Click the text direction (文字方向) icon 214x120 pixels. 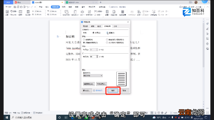tap(90, 13)
